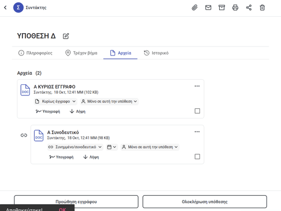The height and width of the screenshot is (211, 281).
Task: Open visibility dropdown of Α Συνοδευτικό
Action: click(150, 147)
